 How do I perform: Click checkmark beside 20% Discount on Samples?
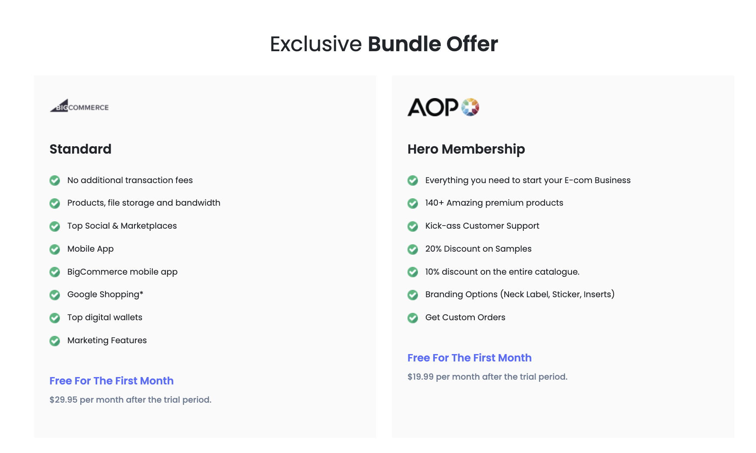coord(413,249)
